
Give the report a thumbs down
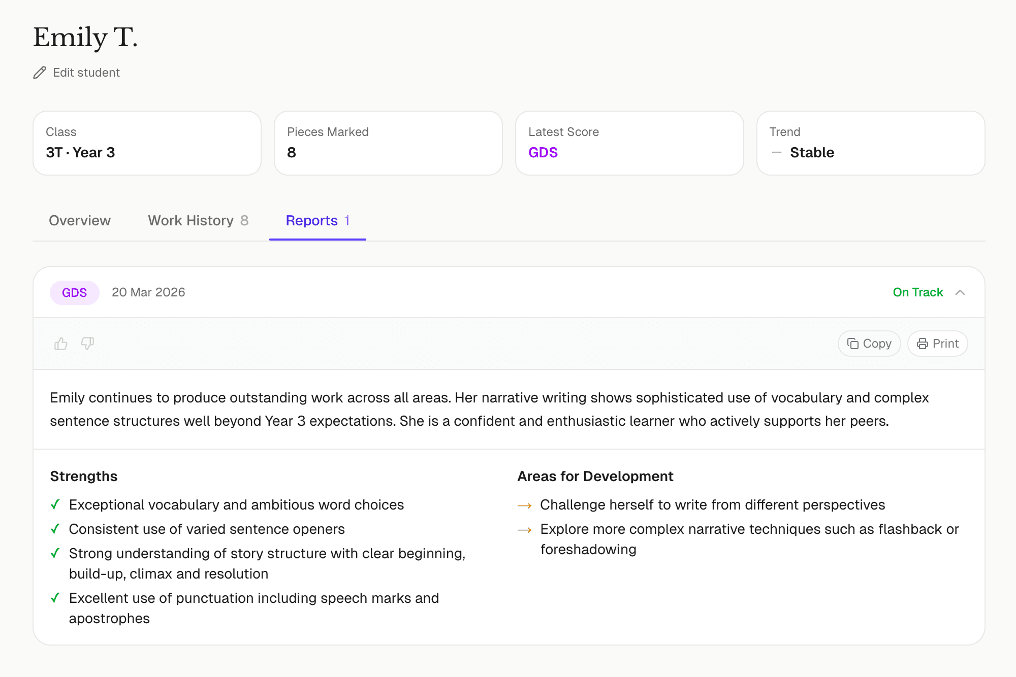coord(87,344)
